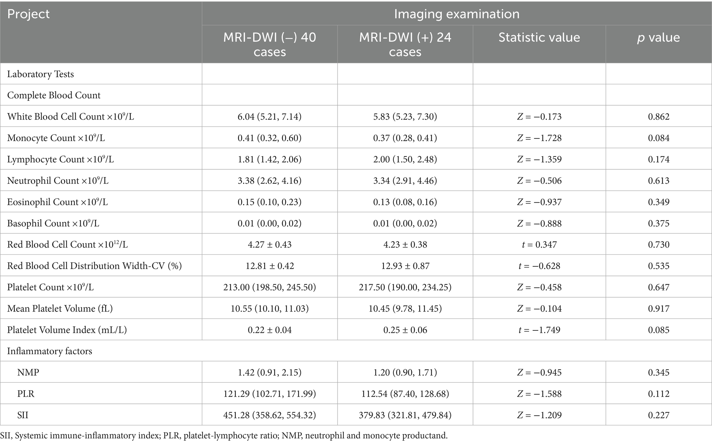Click the Red Blood Cell Count value 4.27 ± 0.43

click(x=269, y=245)
